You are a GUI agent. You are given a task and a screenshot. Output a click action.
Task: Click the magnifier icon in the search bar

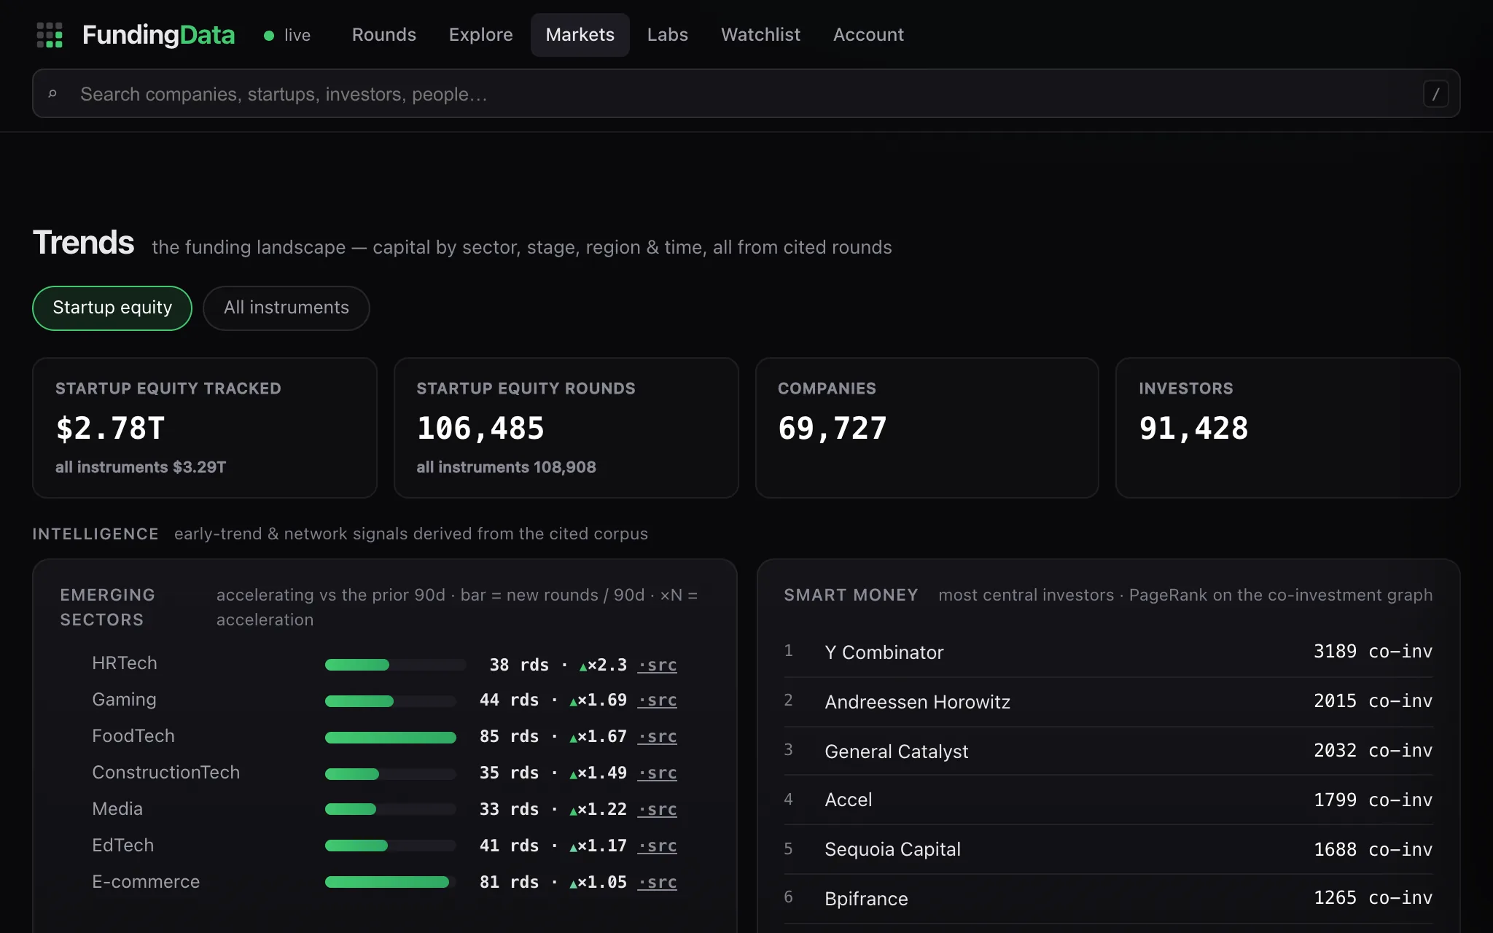click(x=52, y=94)
